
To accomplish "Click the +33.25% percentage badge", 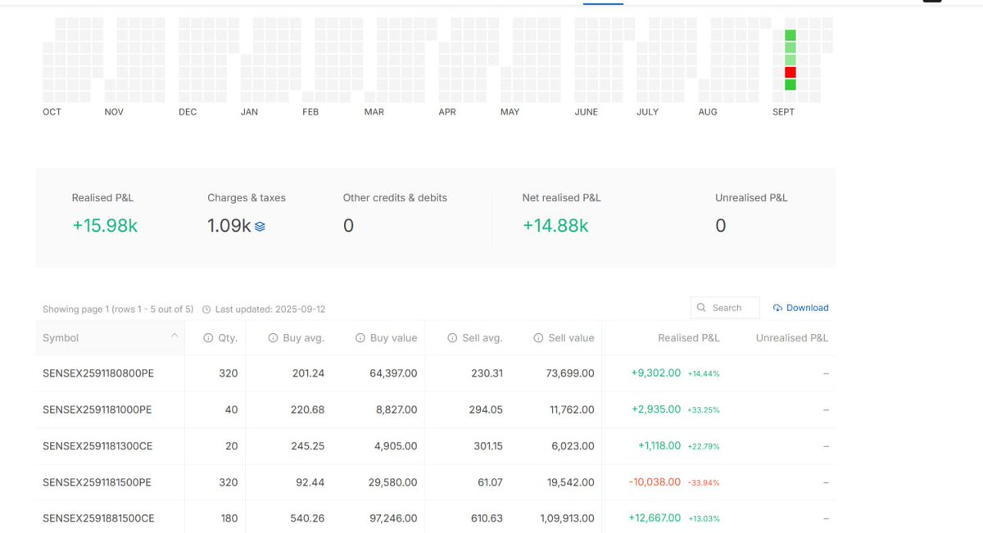I will [703, 410].
